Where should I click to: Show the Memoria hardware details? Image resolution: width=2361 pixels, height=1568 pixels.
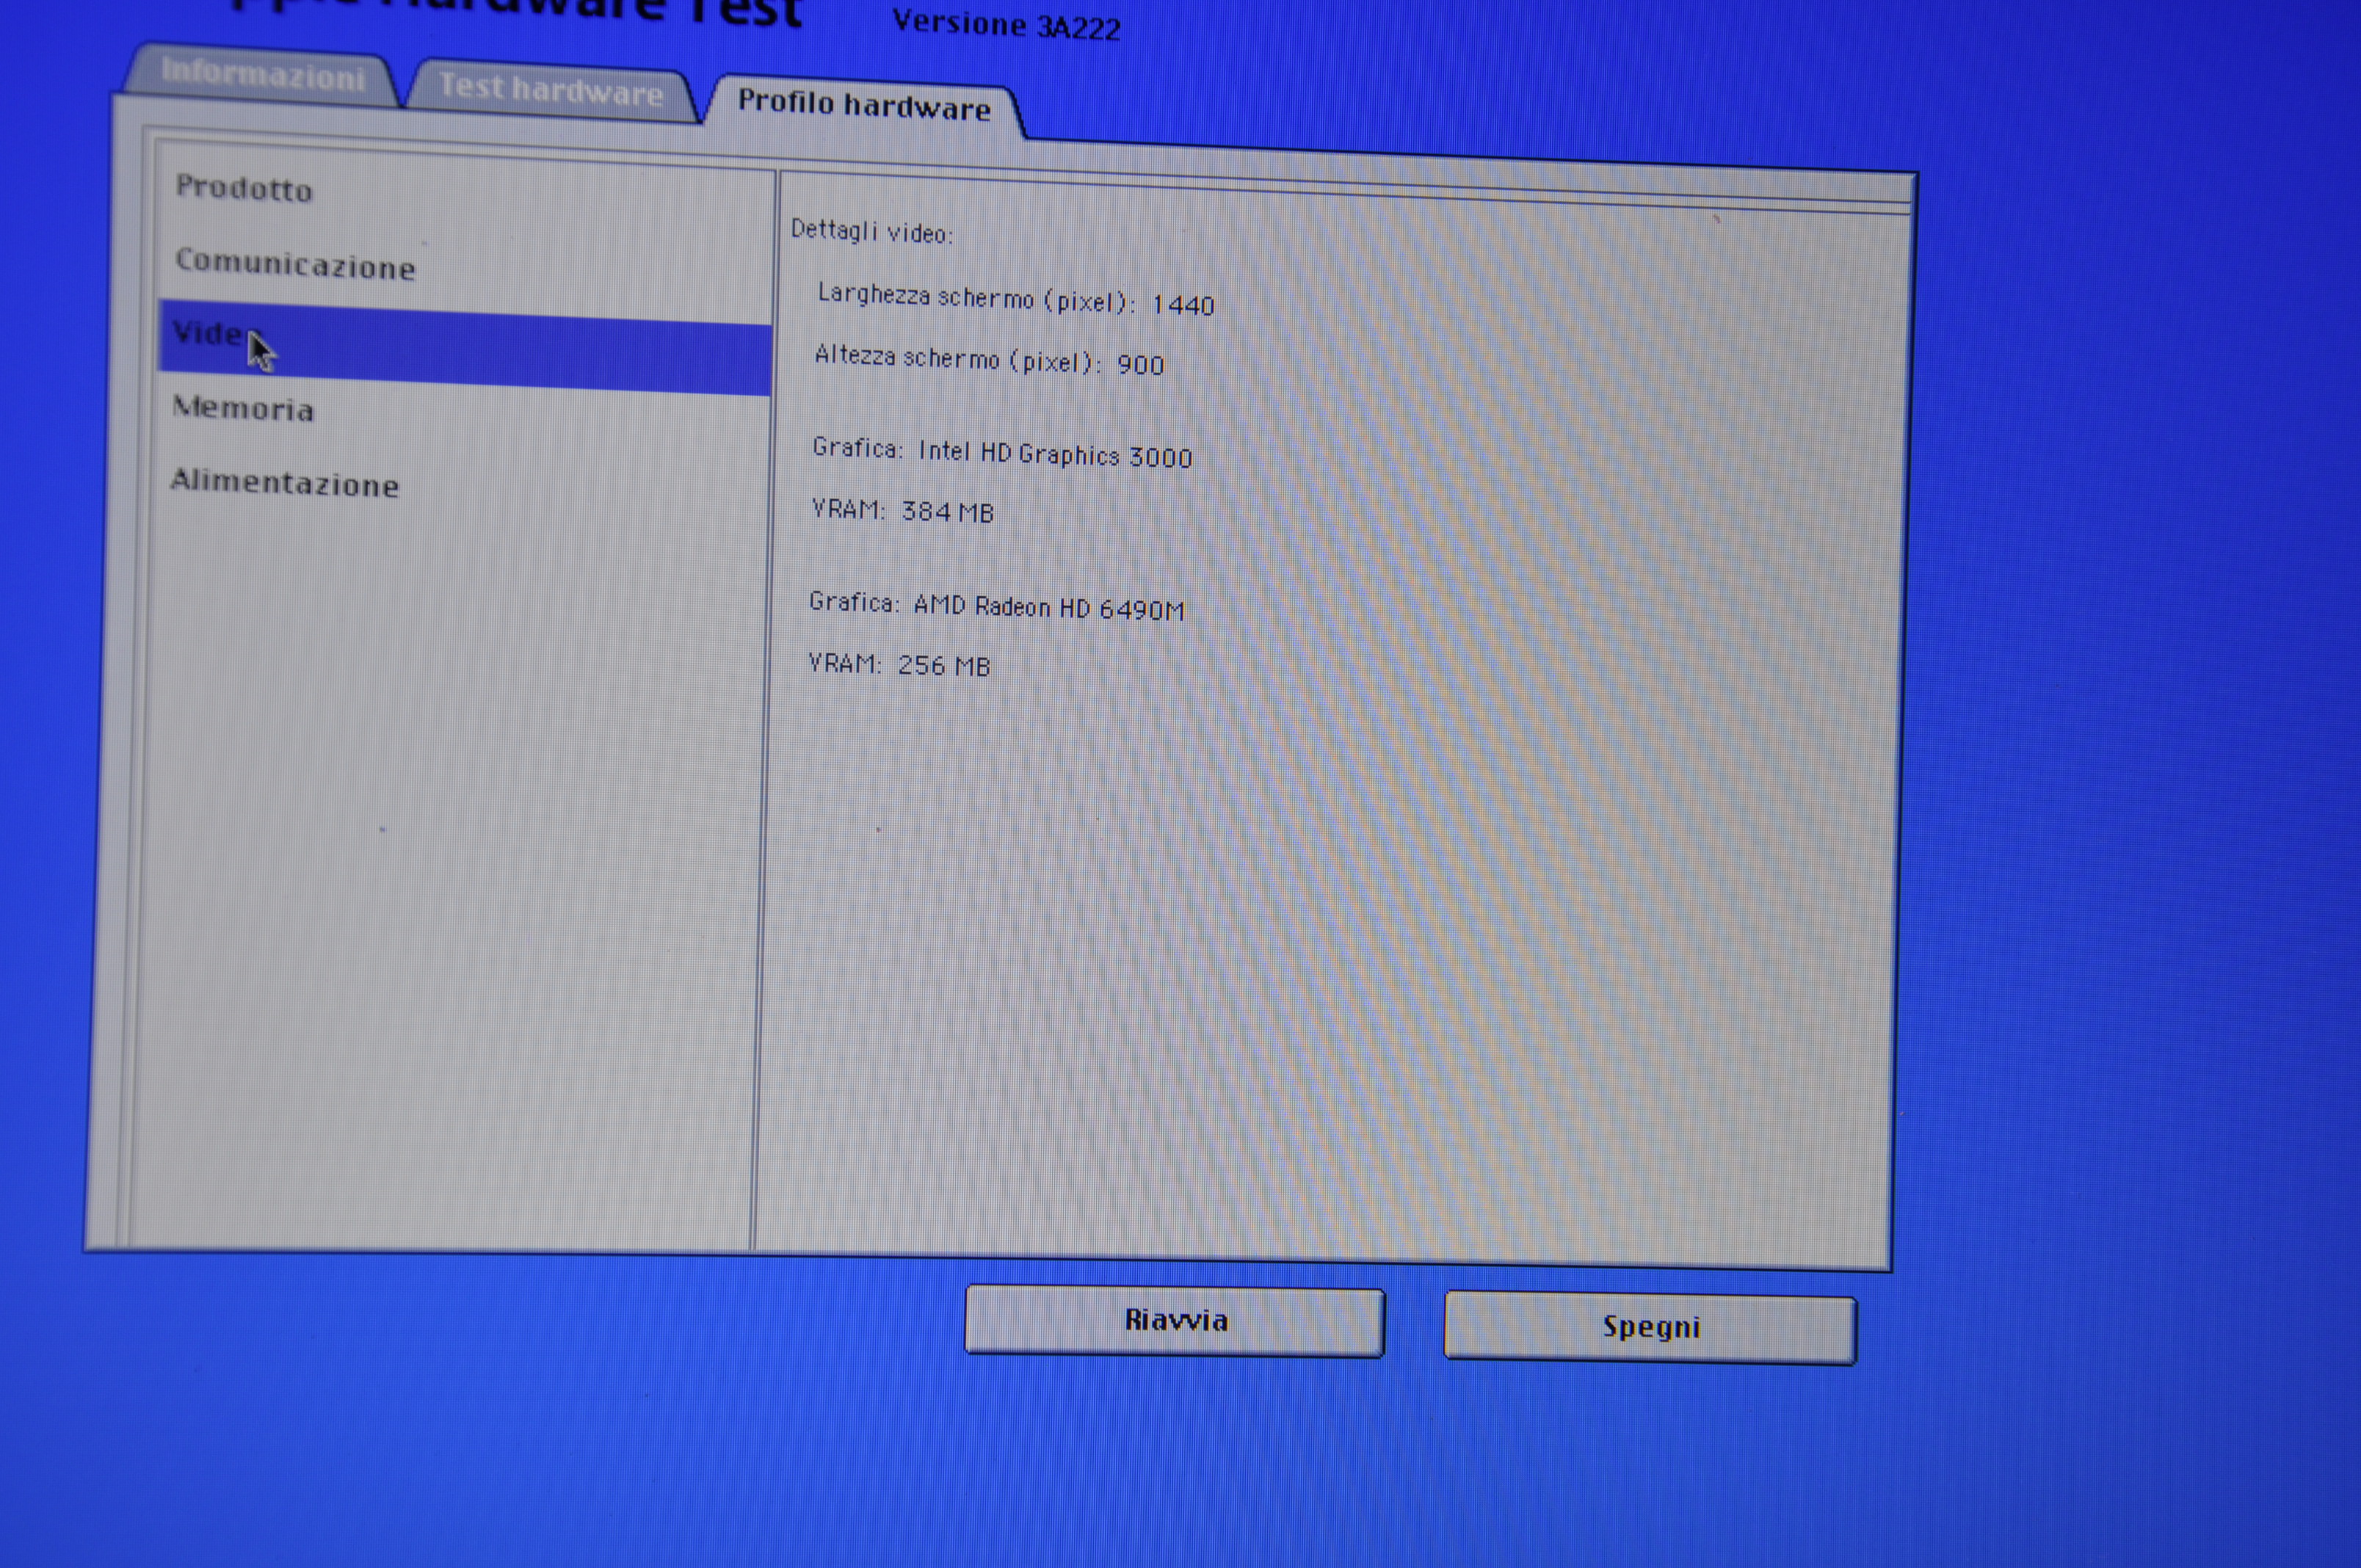point(243,408)
